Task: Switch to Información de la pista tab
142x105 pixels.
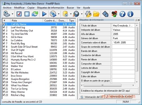Action: click(x=118, y=97)
